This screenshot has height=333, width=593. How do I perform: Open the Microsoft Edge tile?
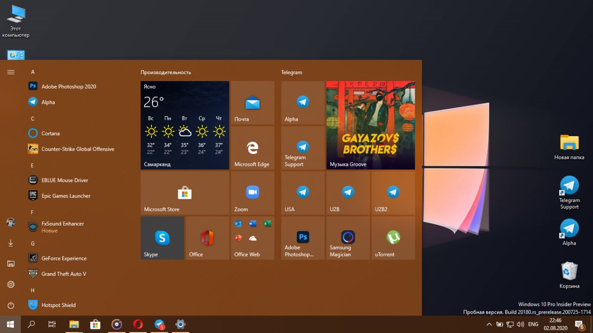[x=252, y=148]
